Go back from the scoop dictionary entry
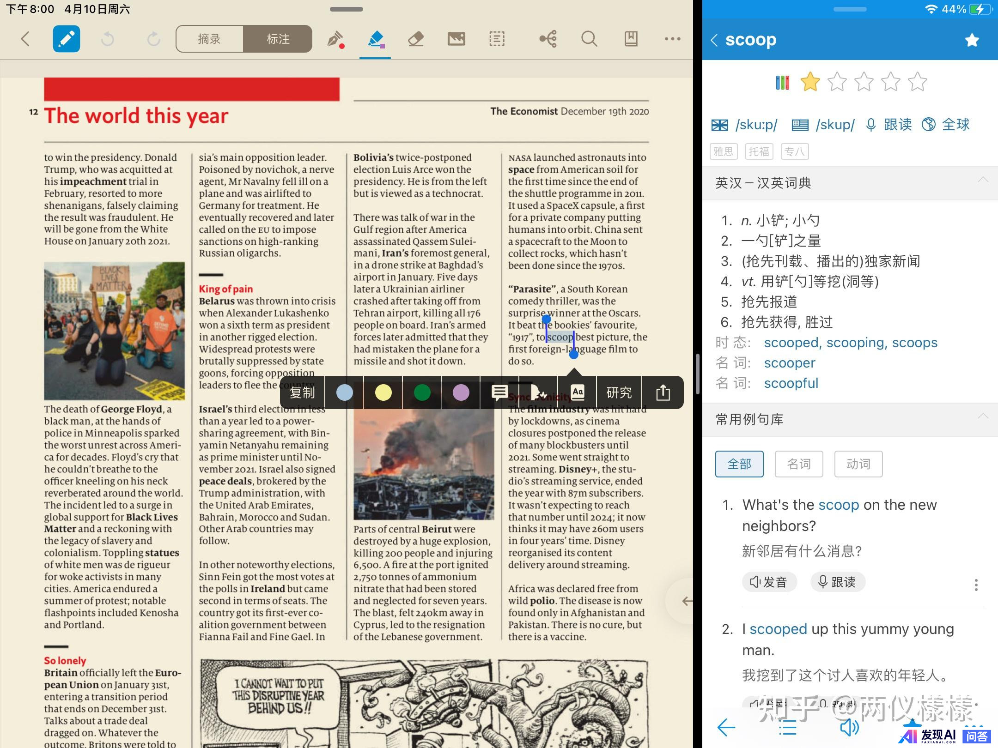The width and height of the screenshot is (998, 748). (x=714, y=40)
